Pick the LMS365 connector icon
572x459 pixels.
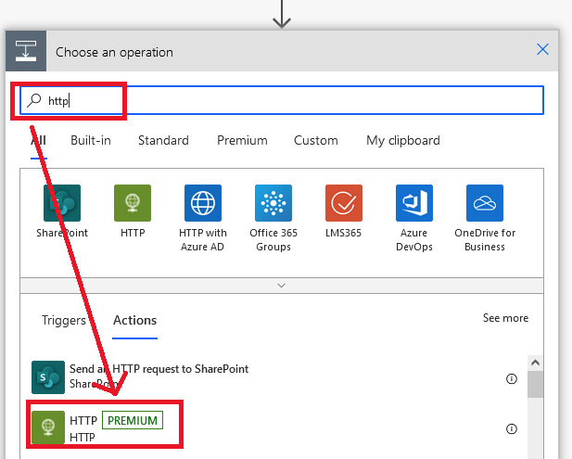344,203
